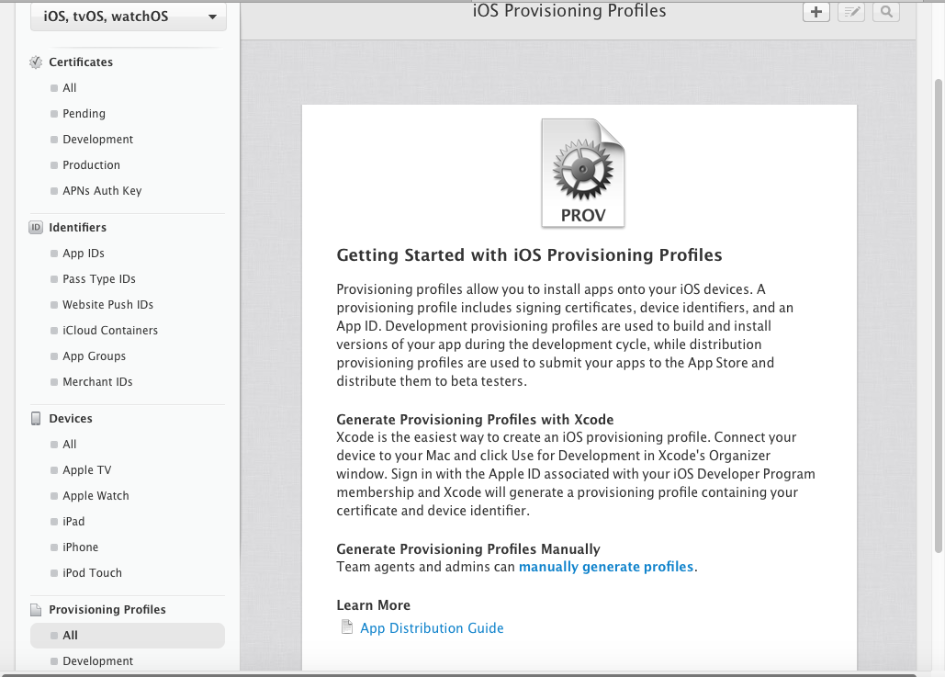The image size is (945, 677).
Task: Select Merchant IDs under Identifiers
Action: point(97,381)
